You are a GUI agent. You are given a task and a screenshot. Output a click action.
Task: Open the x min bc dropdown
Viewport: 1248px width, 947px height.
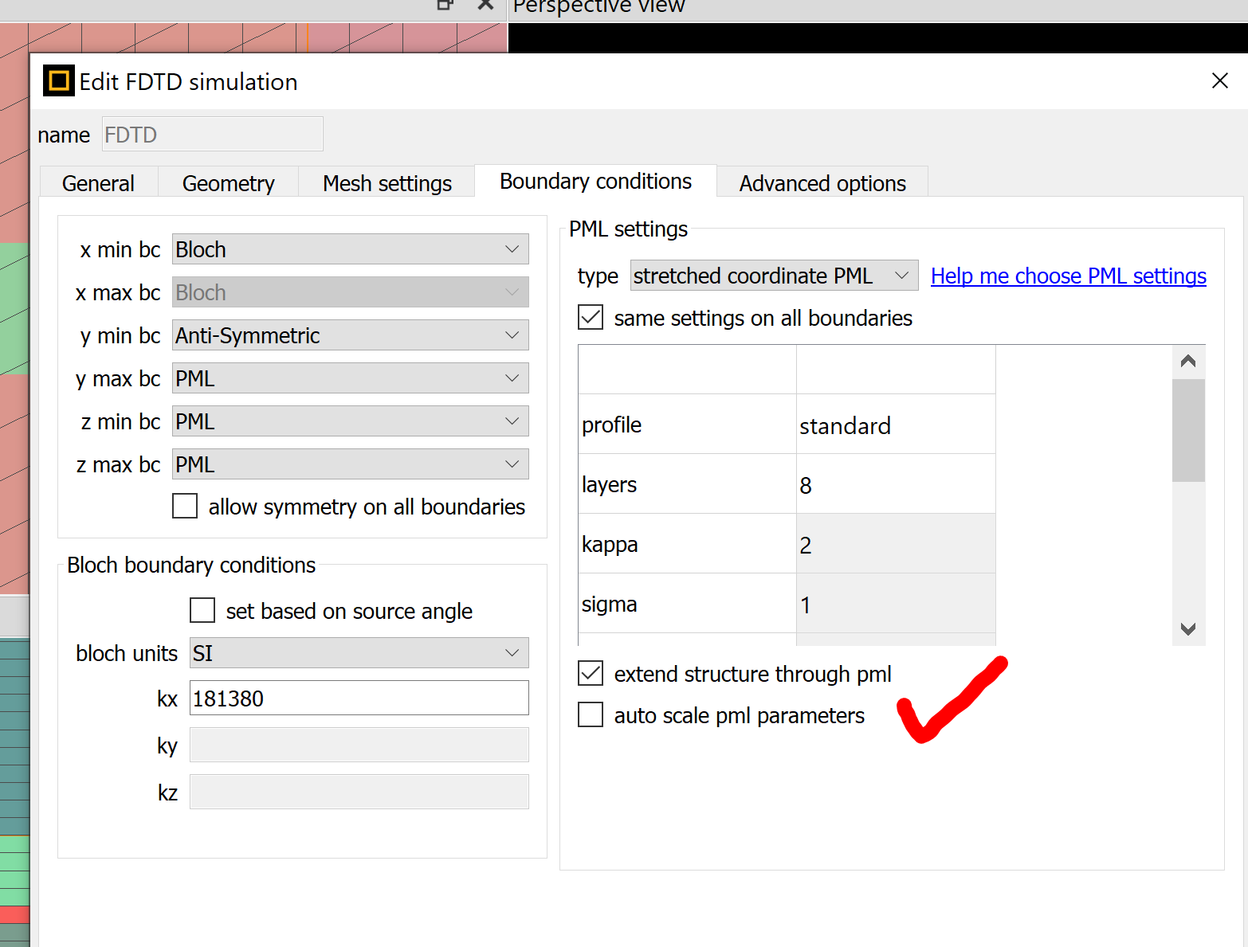[x=351, y=249]
